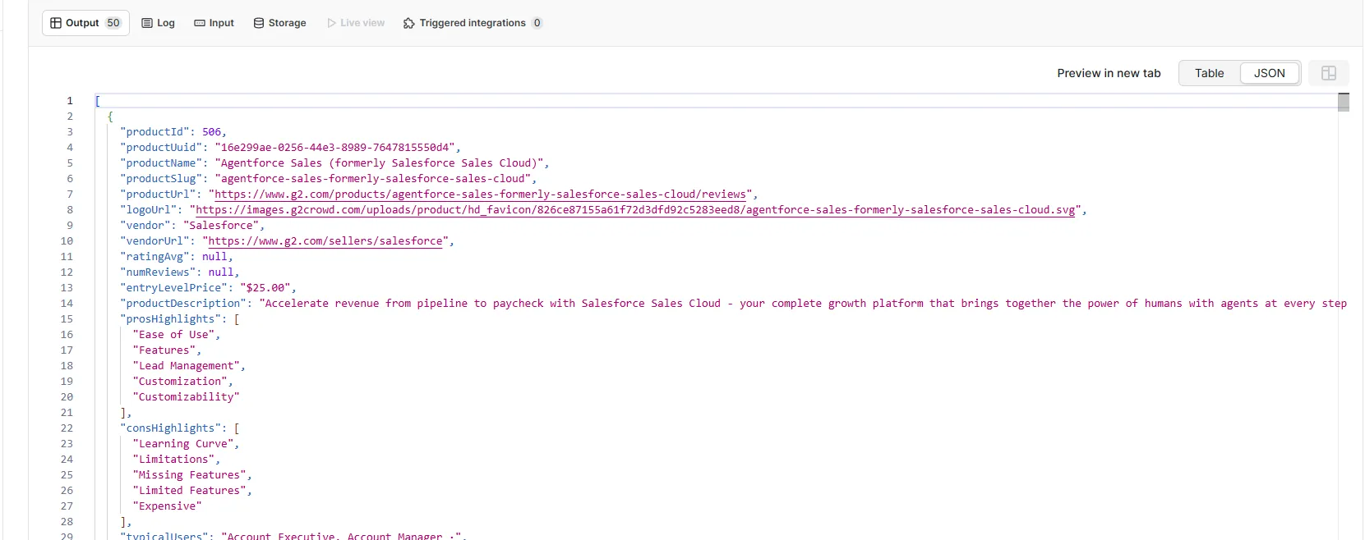This screenshot has height=540, width=1365.
Task: Click the Output table grid icon
Action: (x=56, y=23)
